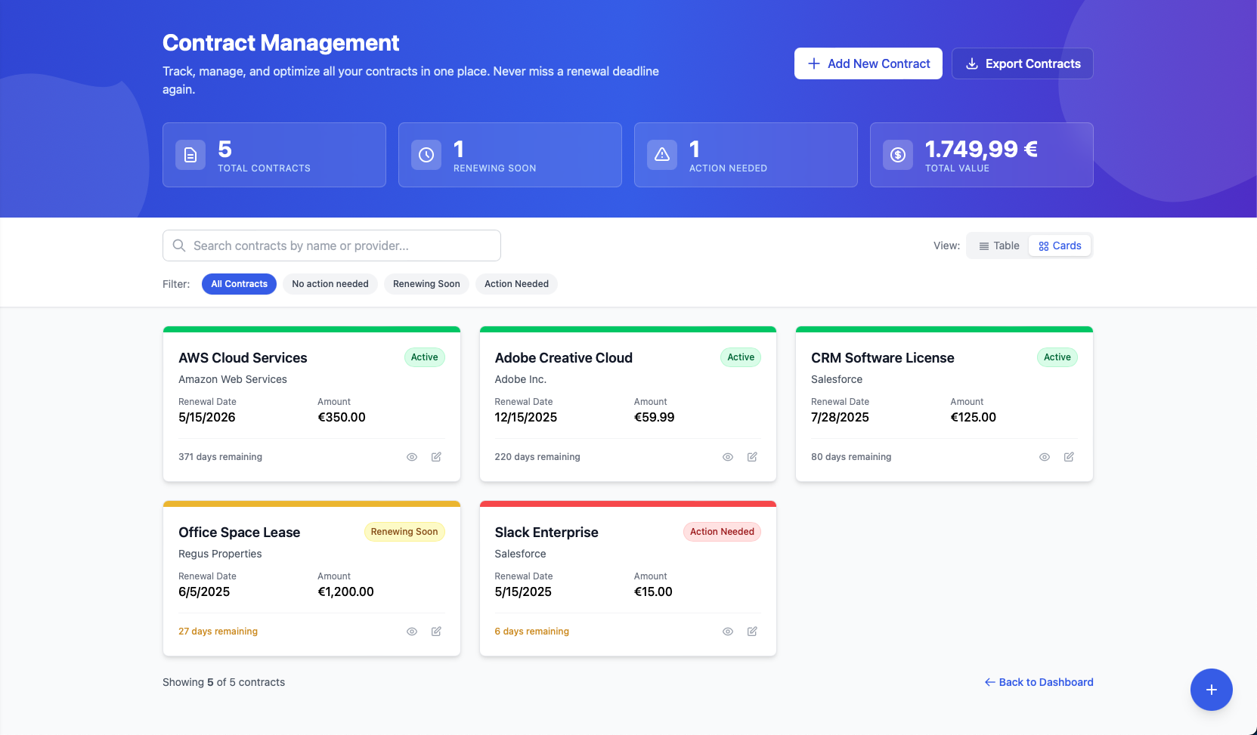Click the 6 days remaining text
This screenshot has height=735, width=1257.
(x=532, y=632)
